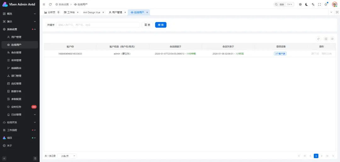This screenshot has width=340, height=162.
Task: Close the Ant Design Vue tab
Action: 103,12
